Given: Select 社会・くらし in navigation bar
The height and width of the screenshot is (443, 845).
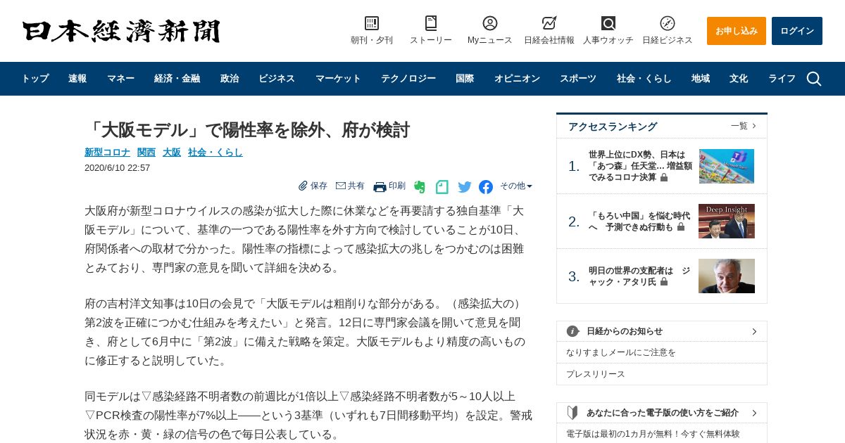Looking at the screenshot, I should (644, 79).
